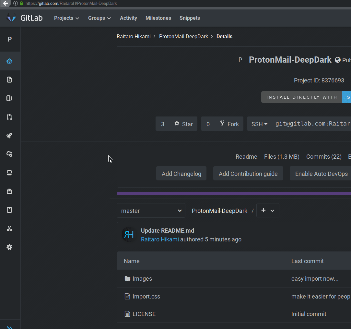This screenshot has width=351, height=329.
Task: Open the SSH protocol dropdown
Action: coord(260,124)
